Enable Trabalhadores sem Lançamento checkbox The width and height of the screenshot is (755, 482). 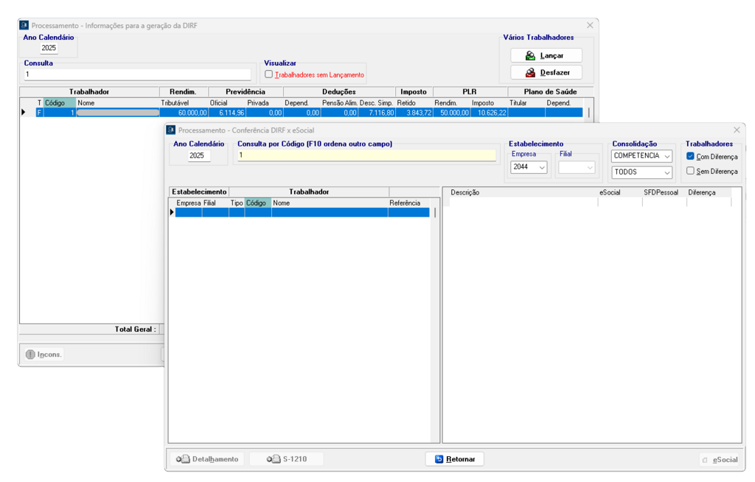pos(269,74)
